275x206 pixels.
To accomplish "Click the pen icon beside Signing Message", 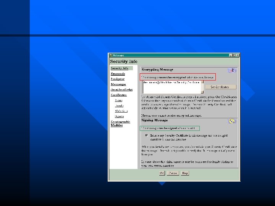I will coord(232,121).
